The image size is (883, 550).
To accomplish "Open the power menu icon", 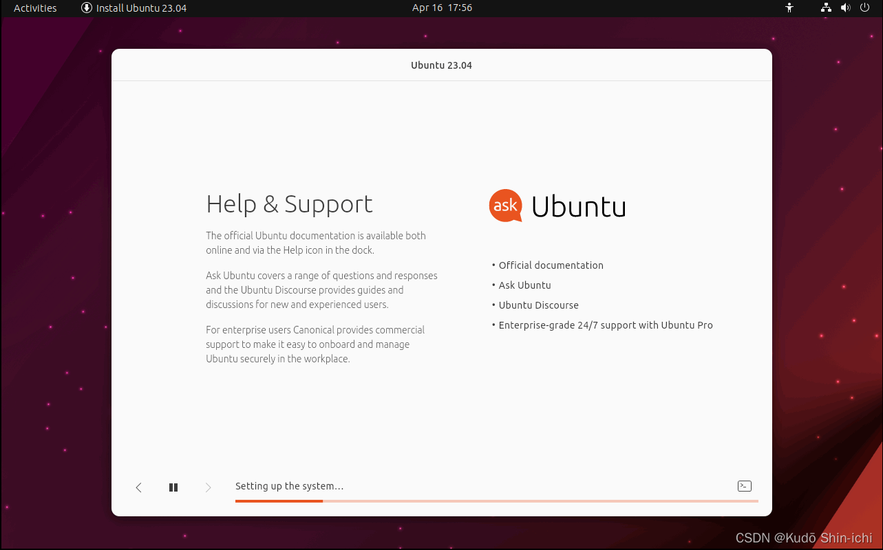I will pos(864,8).
